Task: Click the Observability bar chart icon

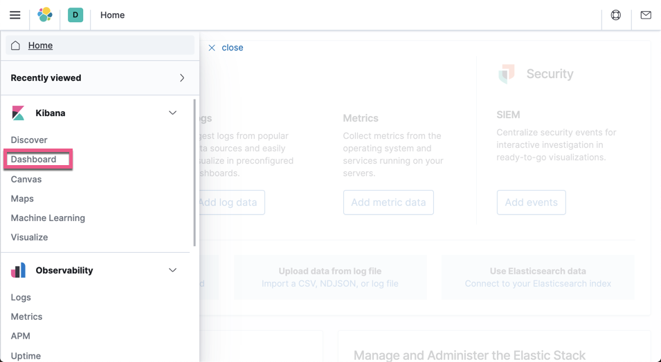Action: coord(18,270)
